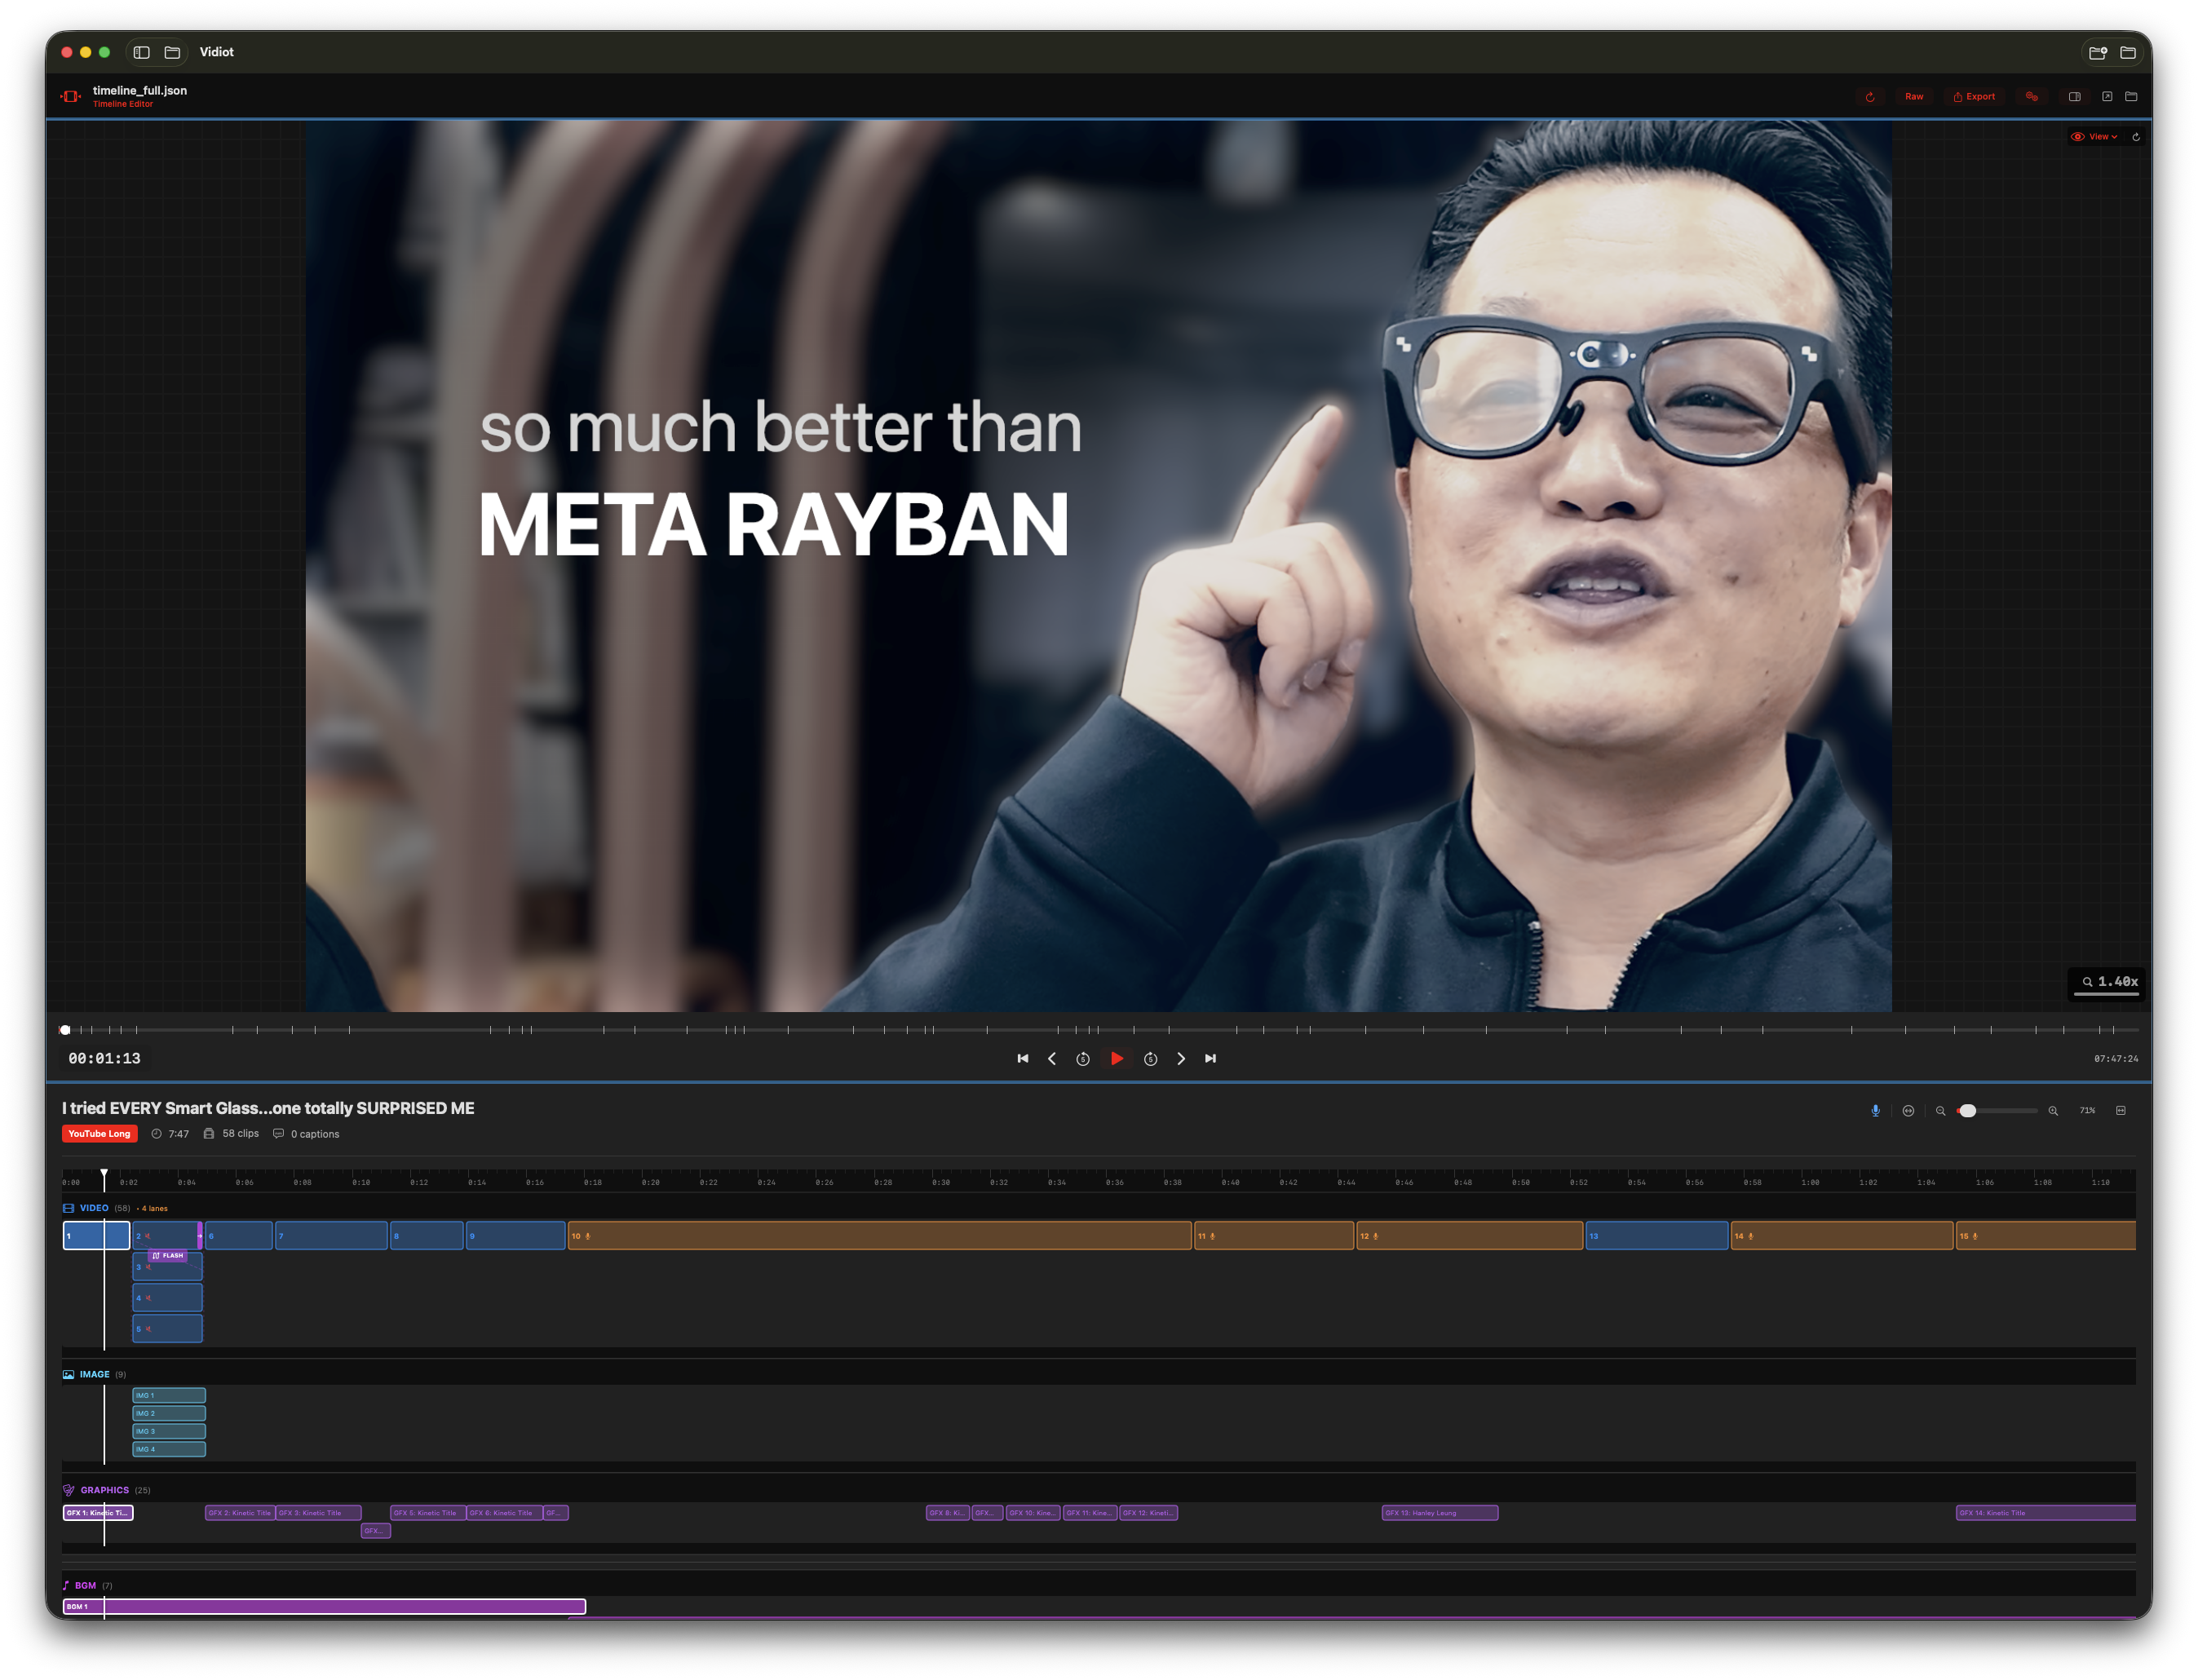The height and width of the screenshot is (1680, 2198).
Task: Zoom out the timeline
Action: pos(1940,1110)
